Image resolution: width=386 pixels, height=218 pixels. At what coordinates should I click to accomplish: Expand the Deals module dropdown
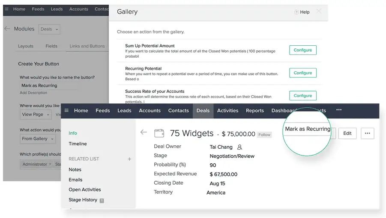coord(49,29)
